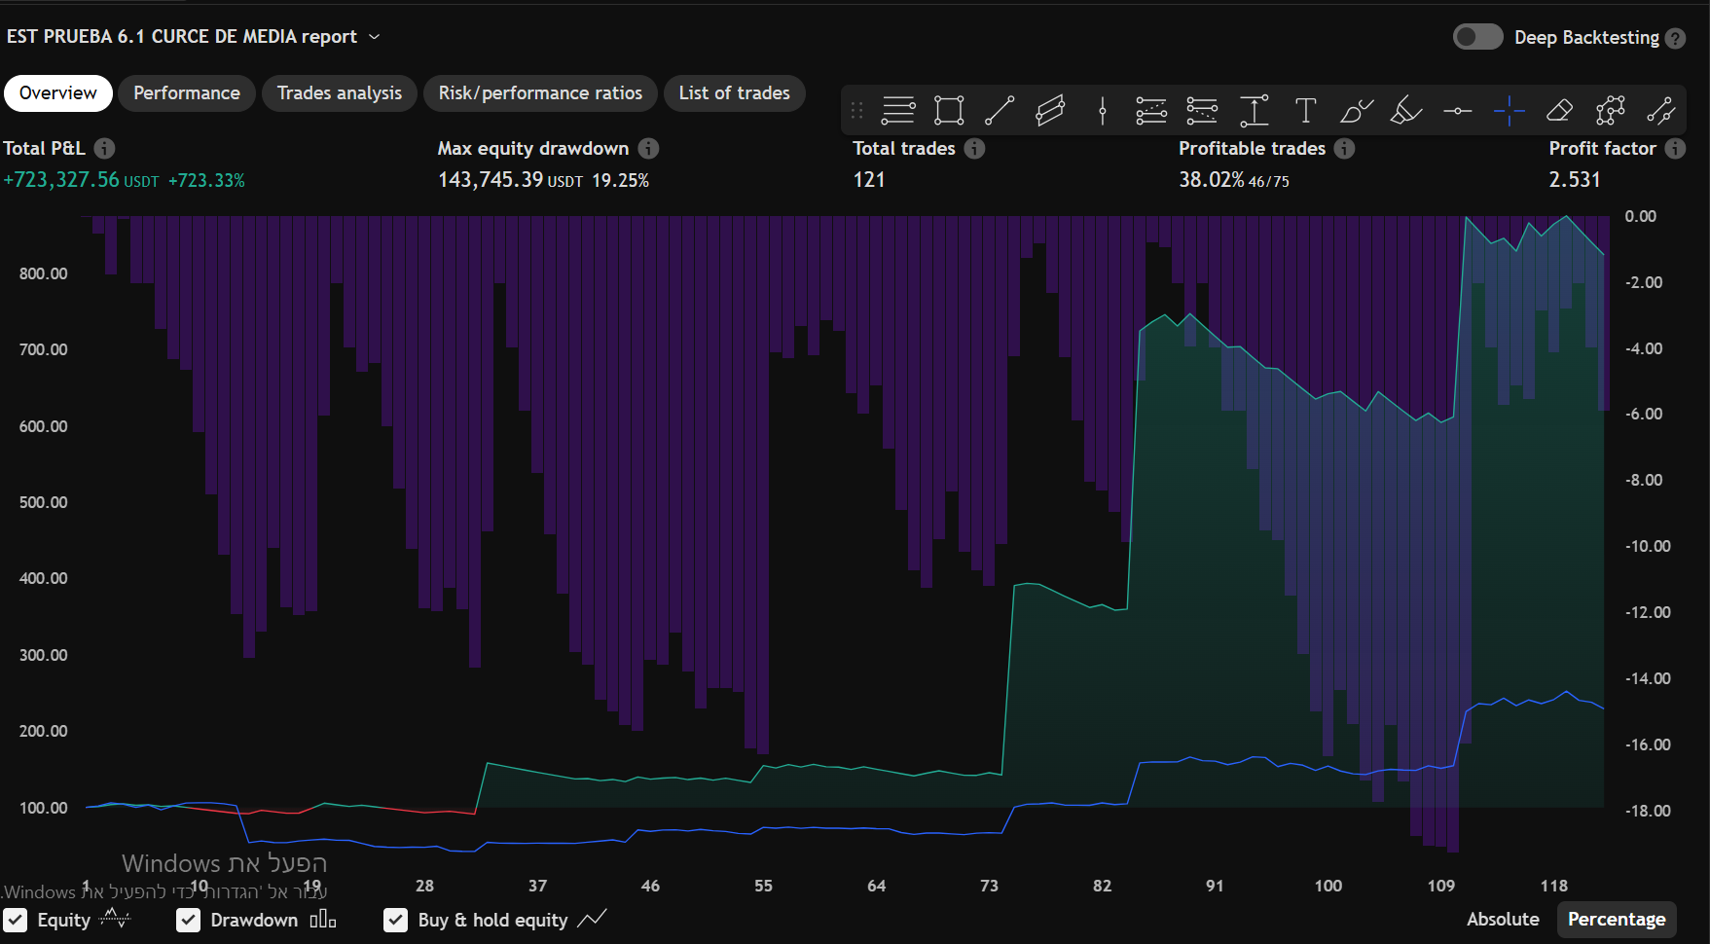Open the Total trades info icon
Screen dimensions: 1710x944
(x=974, y=148)
